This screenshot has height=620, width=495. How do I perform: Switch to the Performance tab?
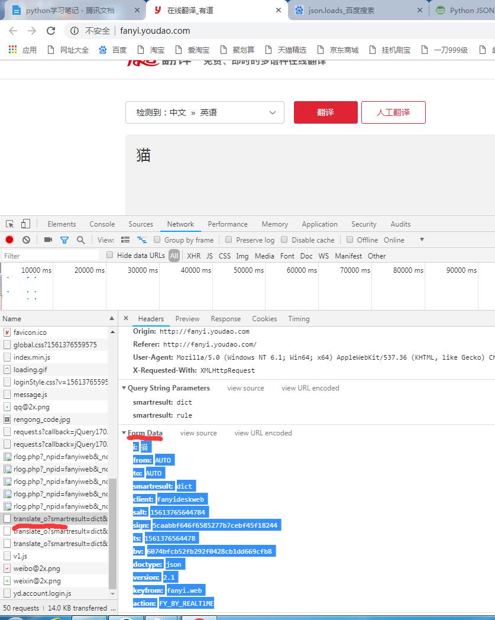point(228,224)
